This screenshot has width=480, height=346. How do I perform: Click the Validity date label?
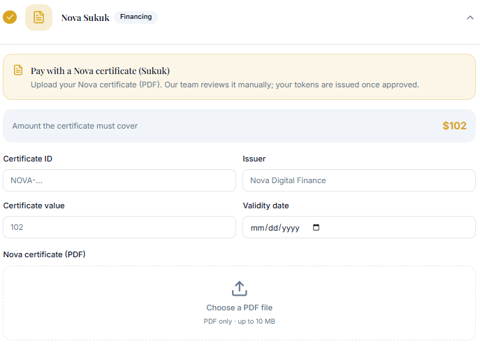(266, 206)
